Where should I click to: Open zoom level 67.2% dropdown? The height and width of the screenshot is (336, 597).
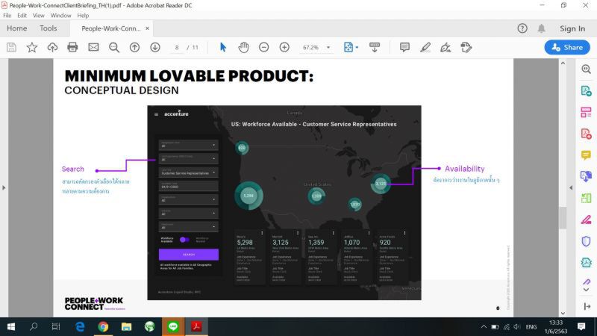(328, 48)
